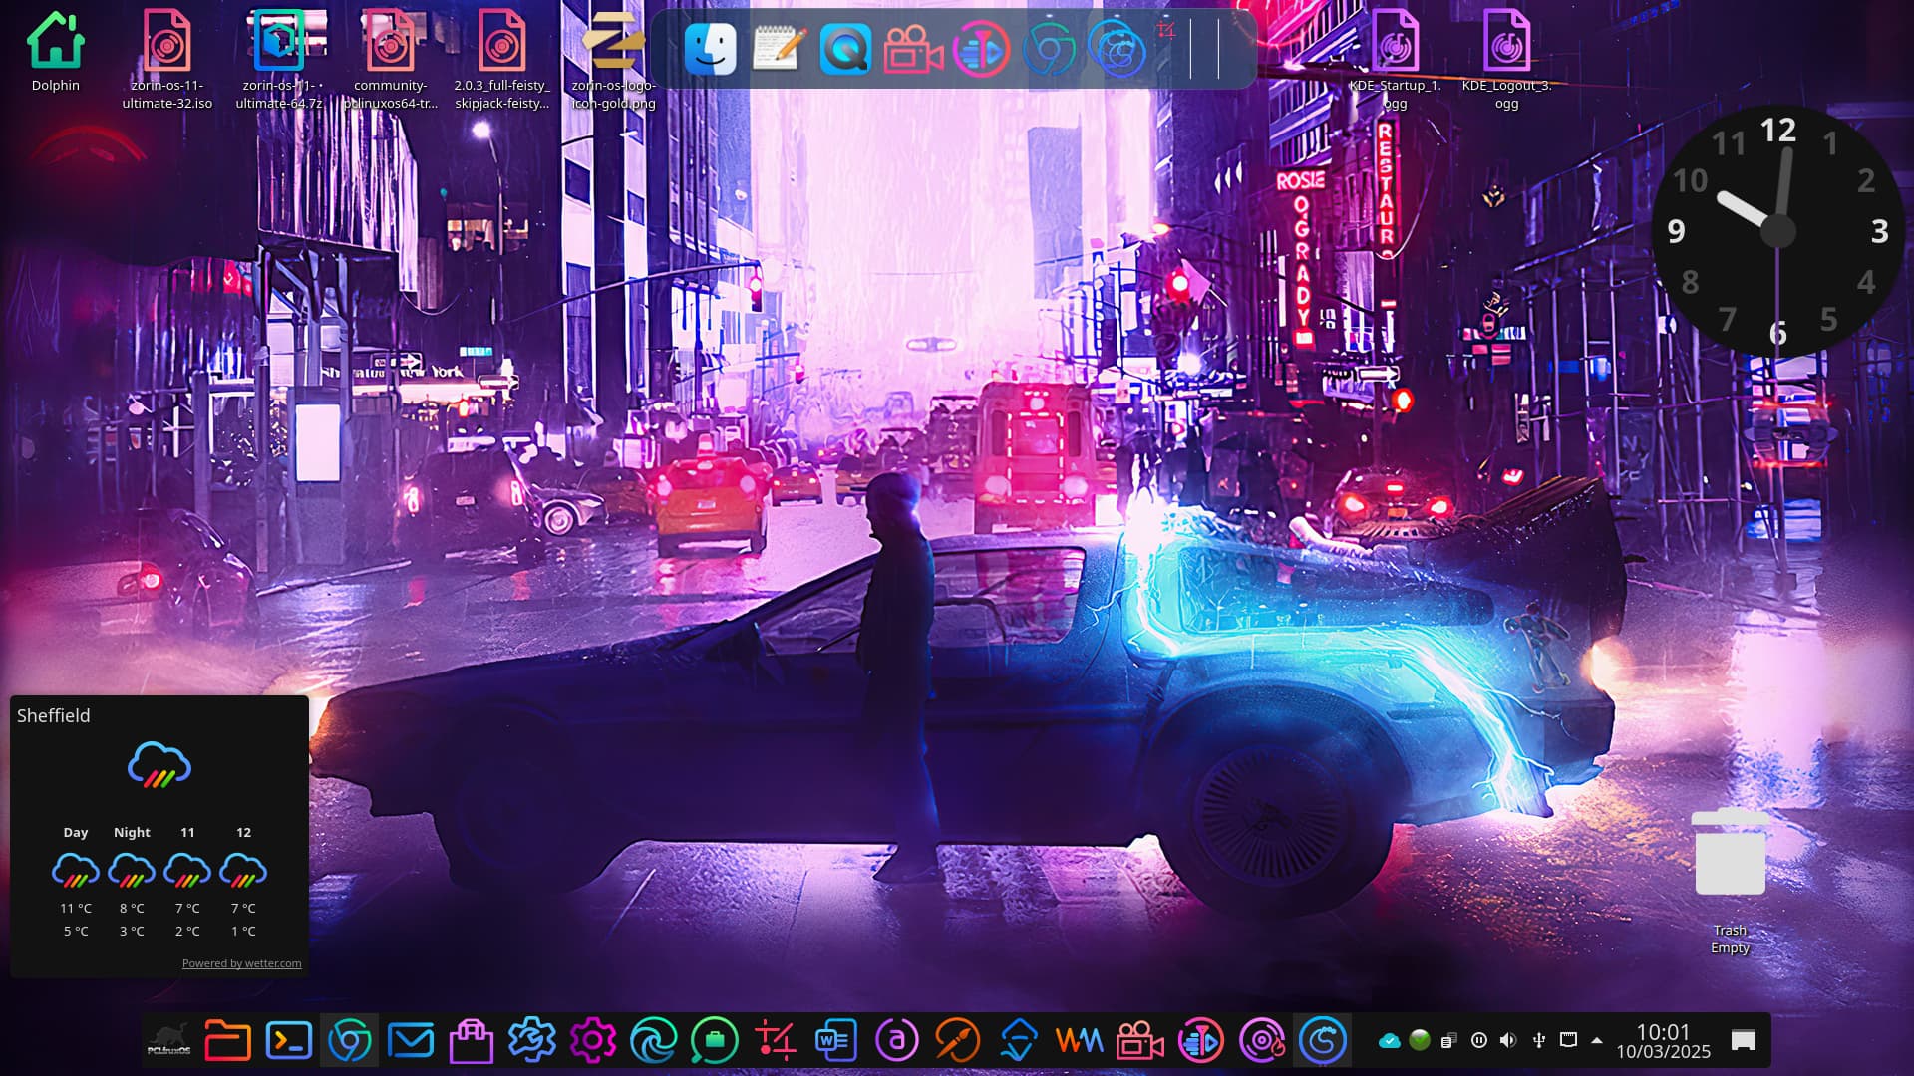Open the USB device notifier in tray
This screenshot has height=1076, width=1914.
(x=1538, y=1040)
